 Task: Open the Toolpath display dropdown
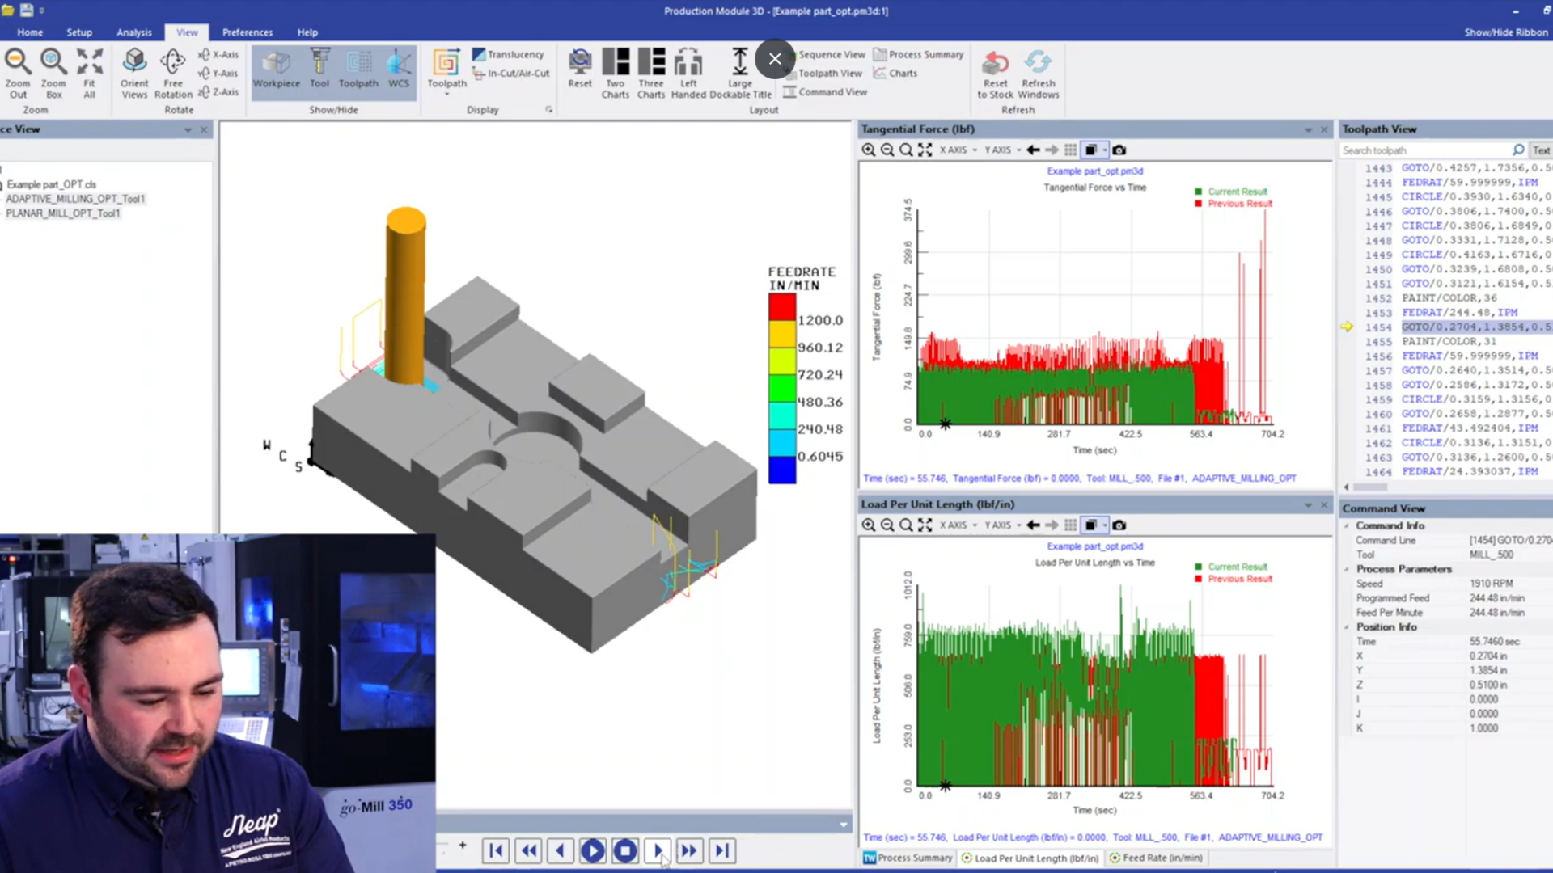click(x=446, y=93)
